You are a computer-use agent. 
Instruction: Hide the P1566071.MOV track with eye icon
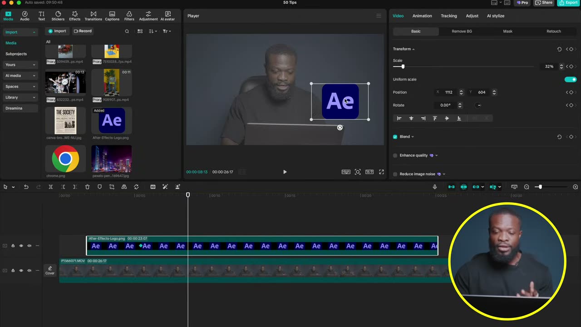point(21,271)
